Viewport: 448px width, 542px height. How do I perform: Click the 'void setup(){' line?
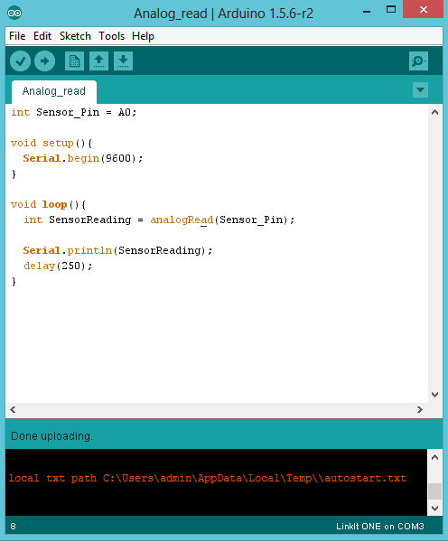pyautogui.click(x=51, y=143)
